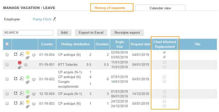The image size is (219, 112).
Task: Uncheck Client informed for request 01-19-004
Action: coord(165,52)
